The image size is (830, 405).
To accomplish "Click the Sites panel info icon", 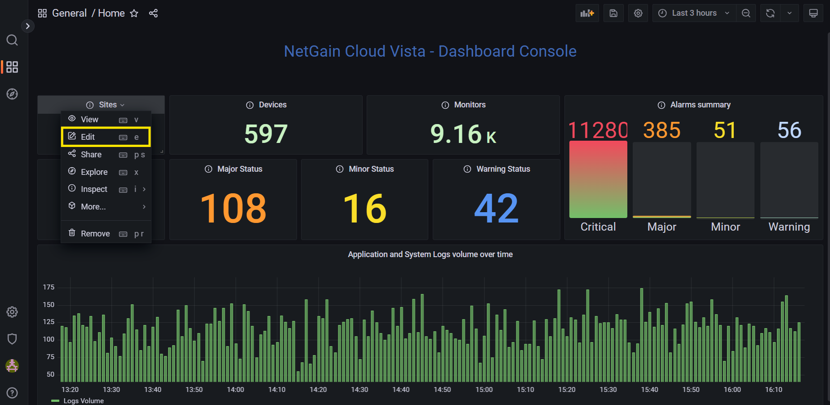I will click(x=90, y=105).
